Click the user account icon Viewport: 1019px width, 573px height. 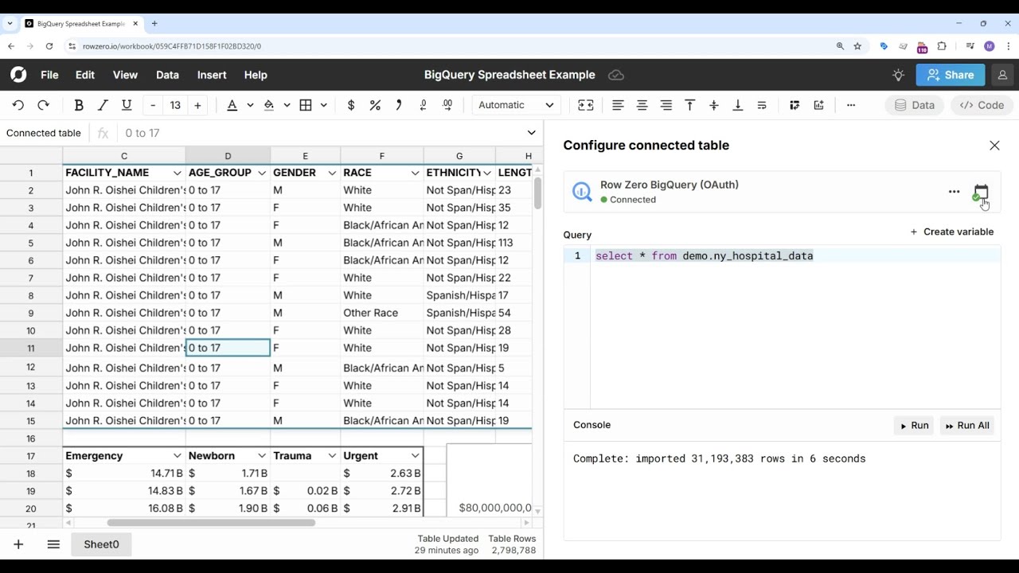click(x=1002, y=75)
